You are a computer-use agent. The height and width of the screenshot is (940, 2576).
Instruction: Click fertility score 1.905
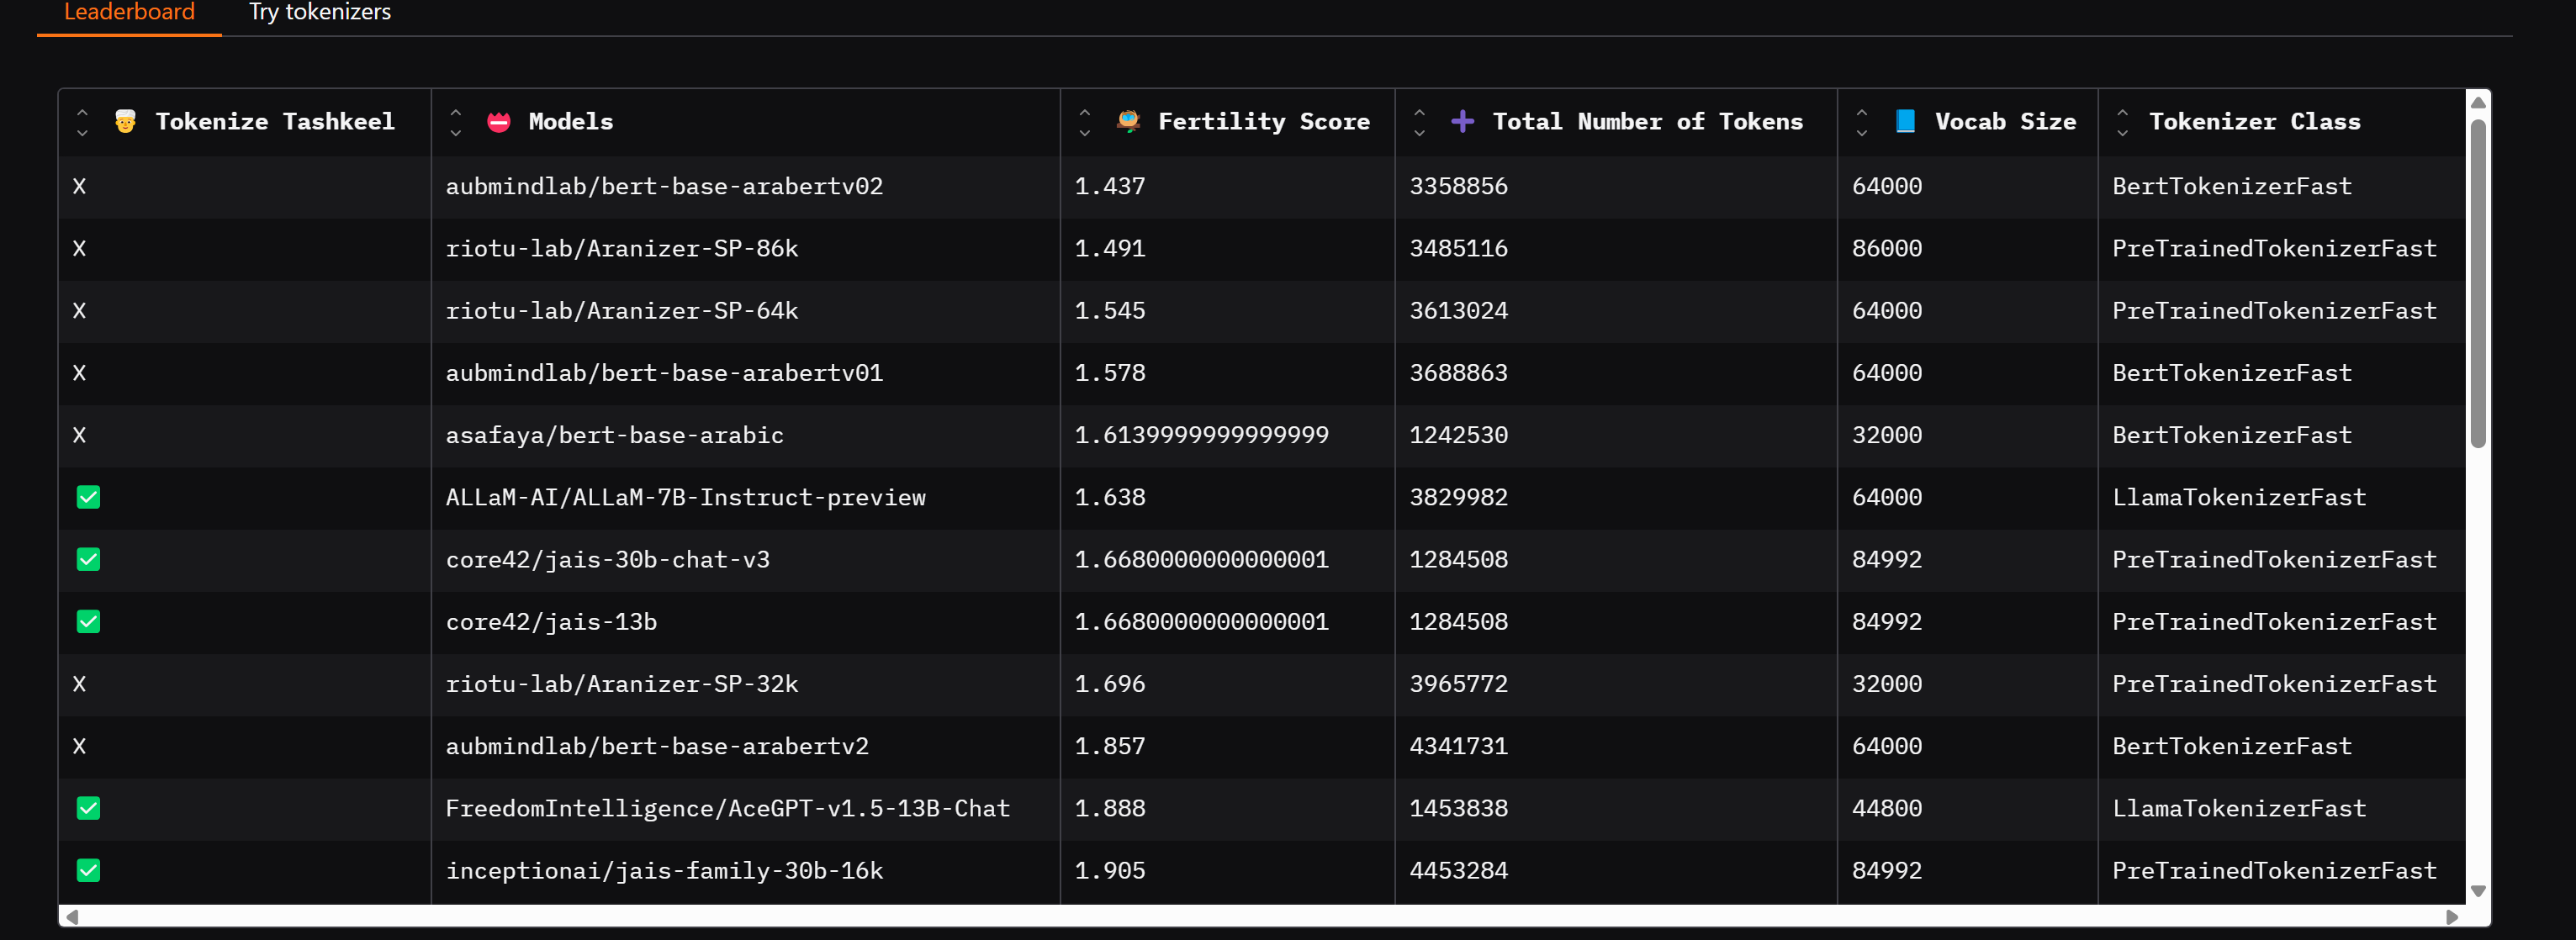tap(1110, 870)
